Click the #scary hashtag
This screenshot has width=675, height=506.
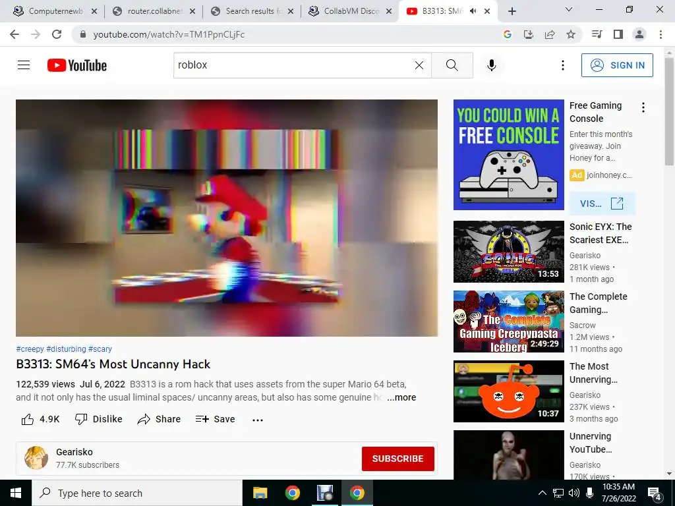coord(100,349)
